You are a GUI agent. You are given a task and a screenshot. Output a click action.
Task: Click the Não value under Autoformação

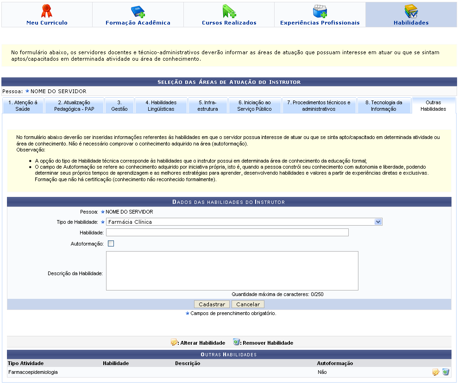tap(322, 372)
